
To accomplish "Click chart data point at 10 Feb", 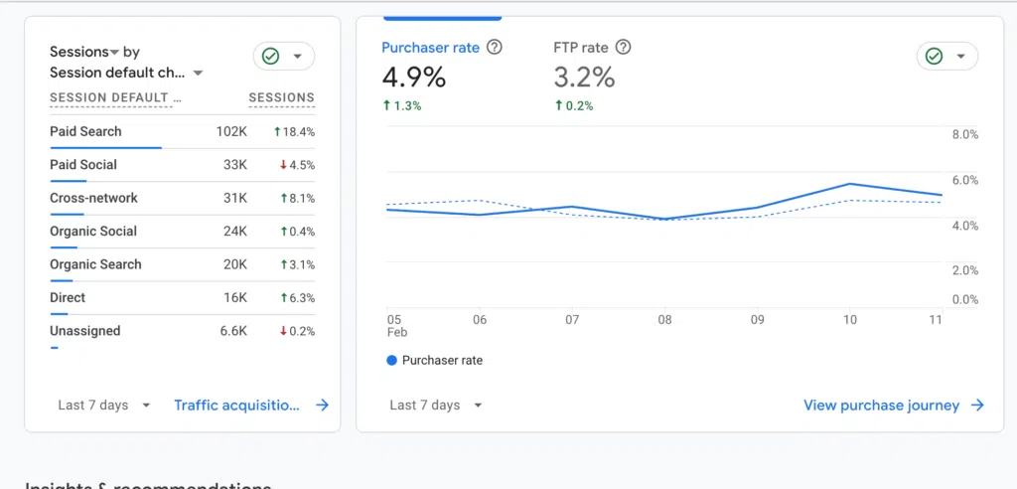I will click(x=849, y=184).
